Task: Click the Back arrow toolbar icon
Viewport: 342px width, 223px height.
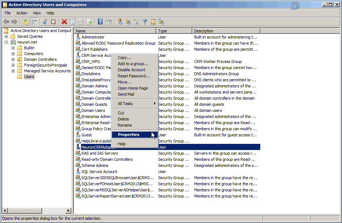Action: tap(6, 22)
